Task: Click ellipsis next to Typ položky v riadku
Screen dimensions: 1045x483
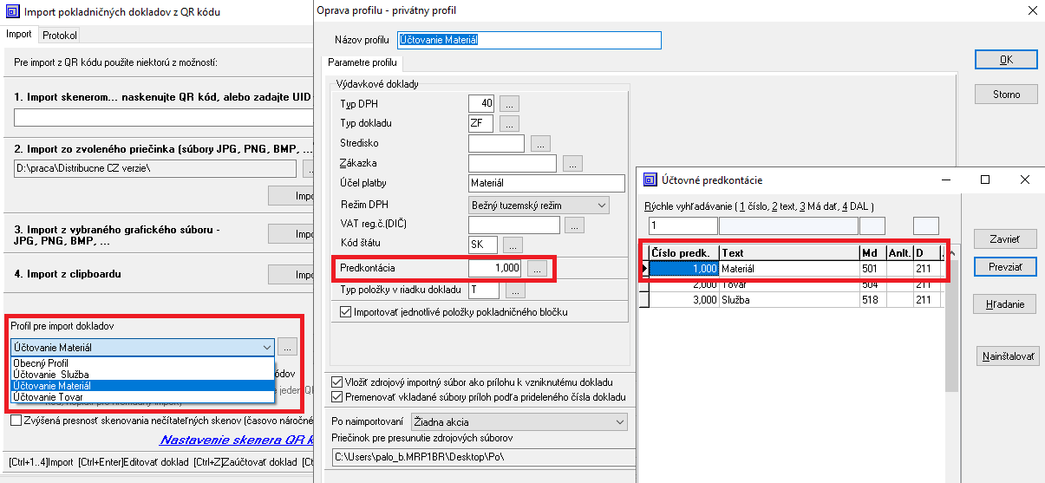Action: point(515,290)
